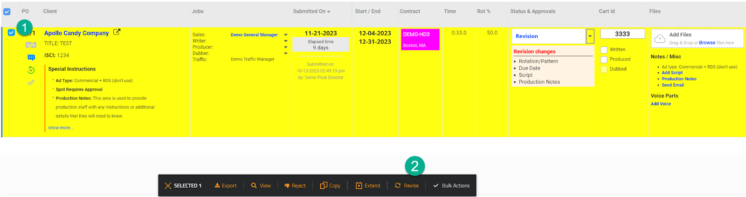Click the 50.0 rotation value
The image size is (746, 197).
[x=492, y=33]
